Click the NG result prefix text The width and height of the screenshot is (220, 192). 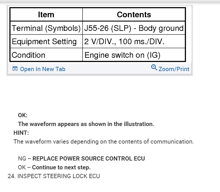click(22, 159)
